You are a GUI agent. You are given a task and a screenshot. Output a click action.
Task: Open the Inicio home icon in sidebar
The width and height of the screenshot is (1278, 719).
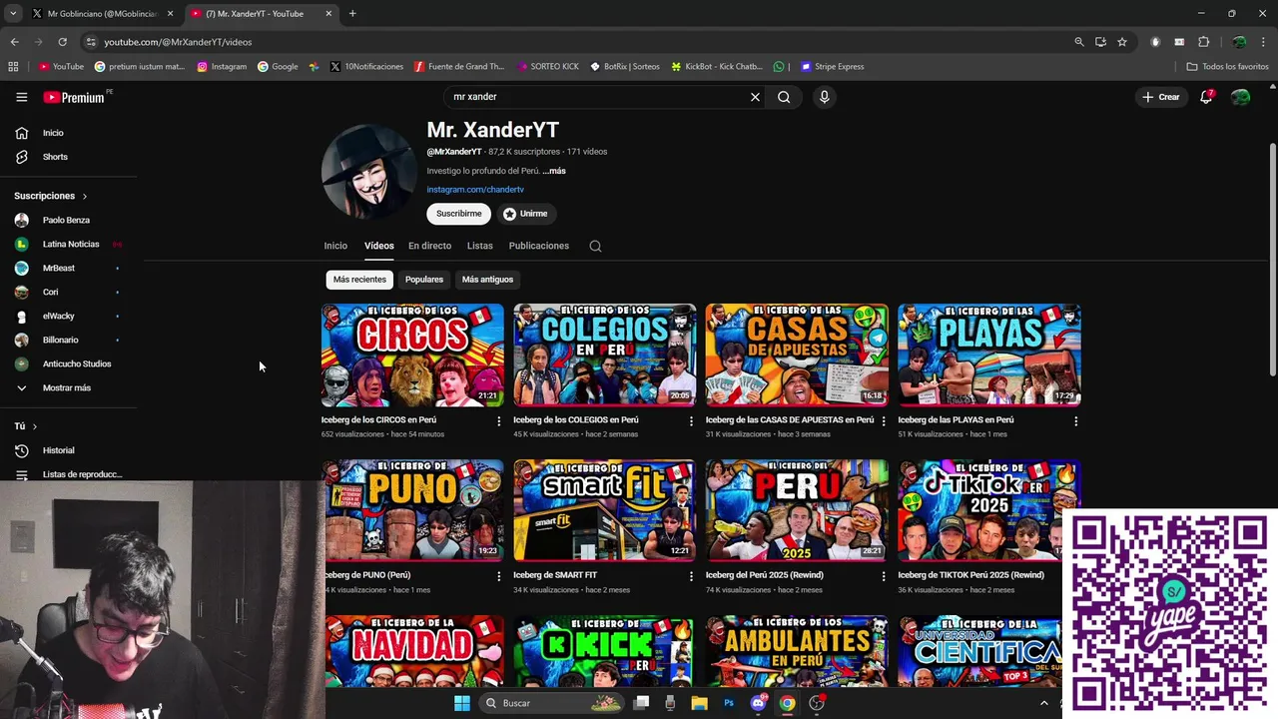[22, 133]
